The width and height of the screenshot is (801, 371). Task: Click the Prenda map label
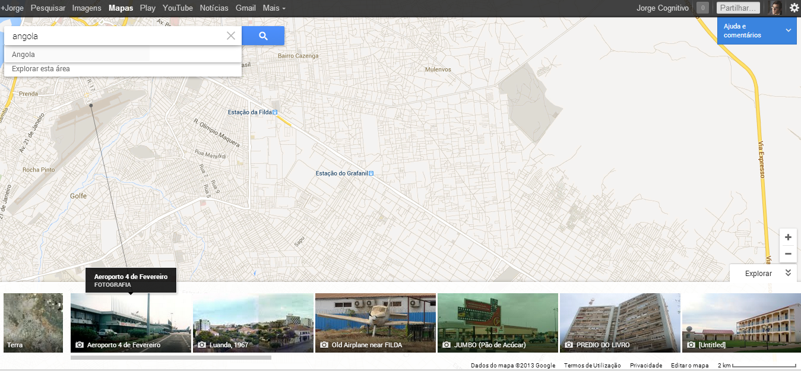click(29, 94)
